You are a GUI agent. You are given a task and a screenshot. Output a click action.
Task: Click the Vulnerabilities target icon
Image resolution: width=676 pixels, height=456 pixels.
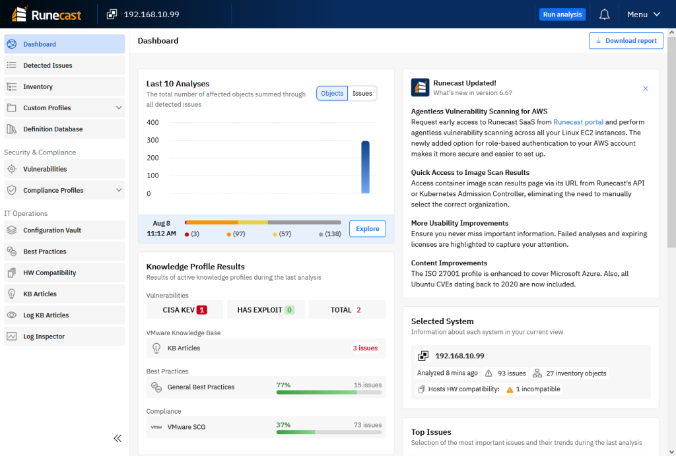click(12, 169)
